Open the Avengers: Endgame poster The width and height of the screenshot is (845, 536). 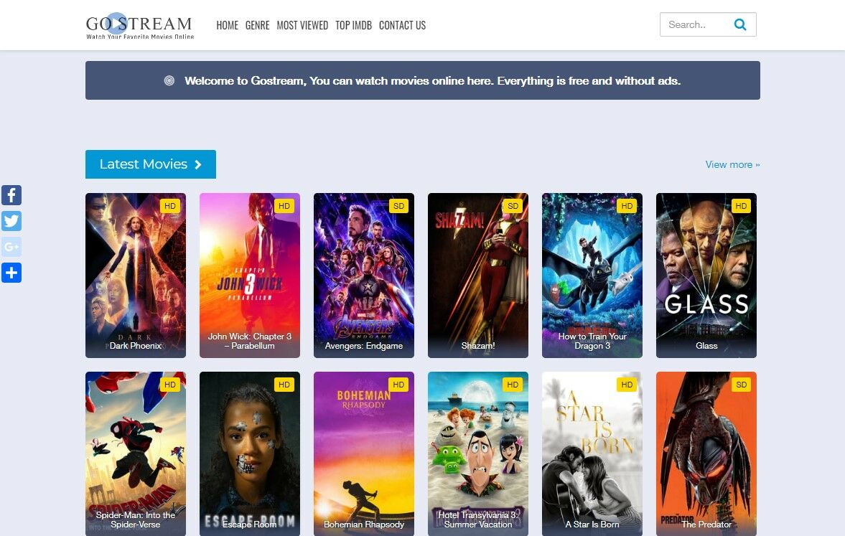364,276
